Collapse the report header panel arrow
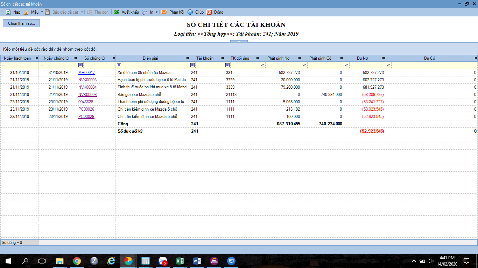This screenshot has width=478, height=268. pyautogui.click(x=239, y=41)
